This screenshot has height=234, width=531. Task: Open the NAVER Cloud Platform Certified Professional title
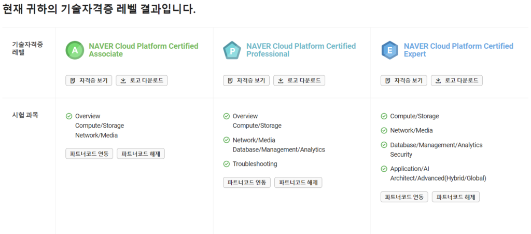pyautogui.click(x=301, y=50)
